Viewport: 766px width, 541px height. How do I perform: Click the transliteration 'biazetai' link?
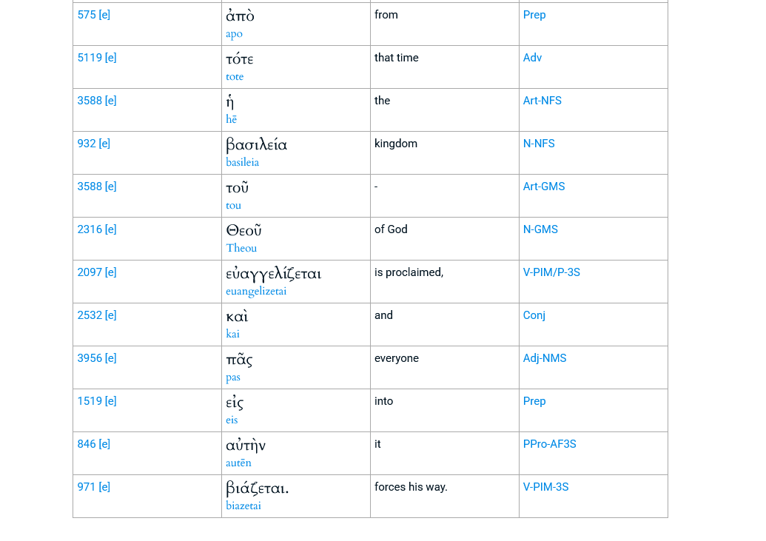click(243, 505)
